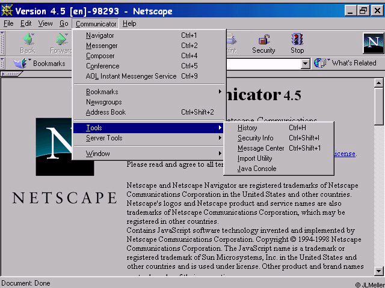
Task: Select Message Center in the Tools submenu
Action: (279, 148)
